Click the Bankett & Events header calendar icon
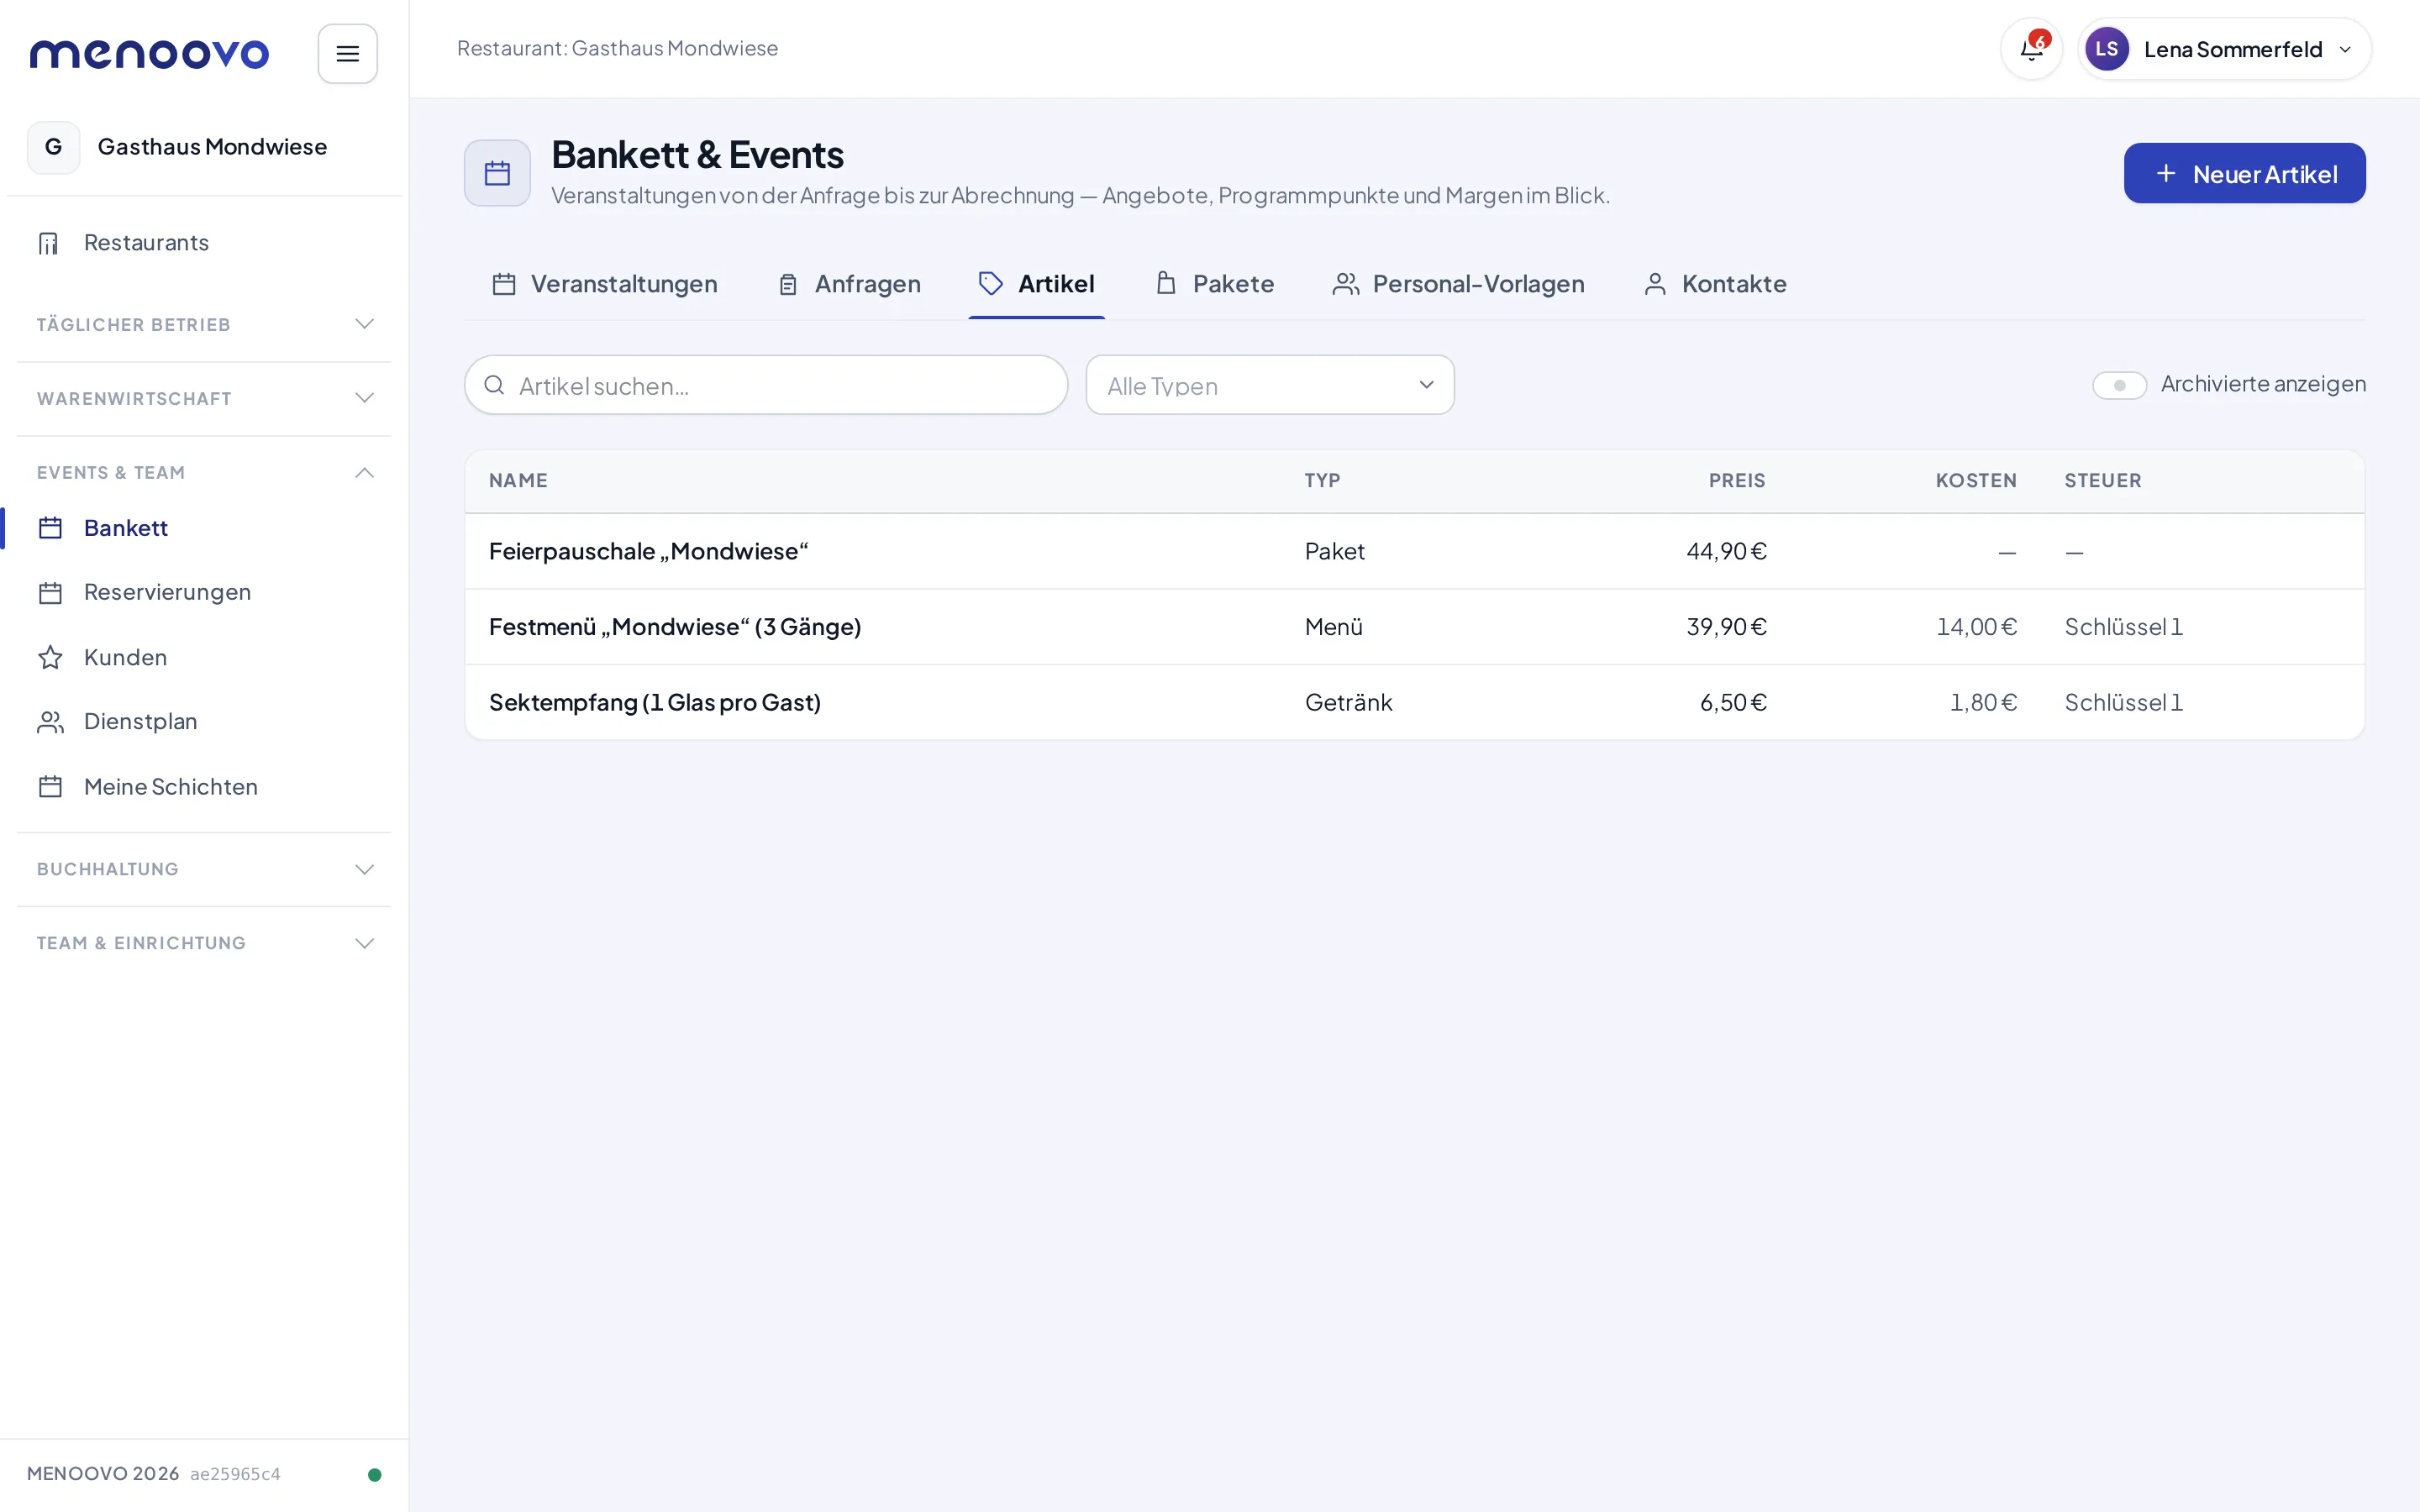Viewport: 2420px width, 1512px height. point(497,173)
